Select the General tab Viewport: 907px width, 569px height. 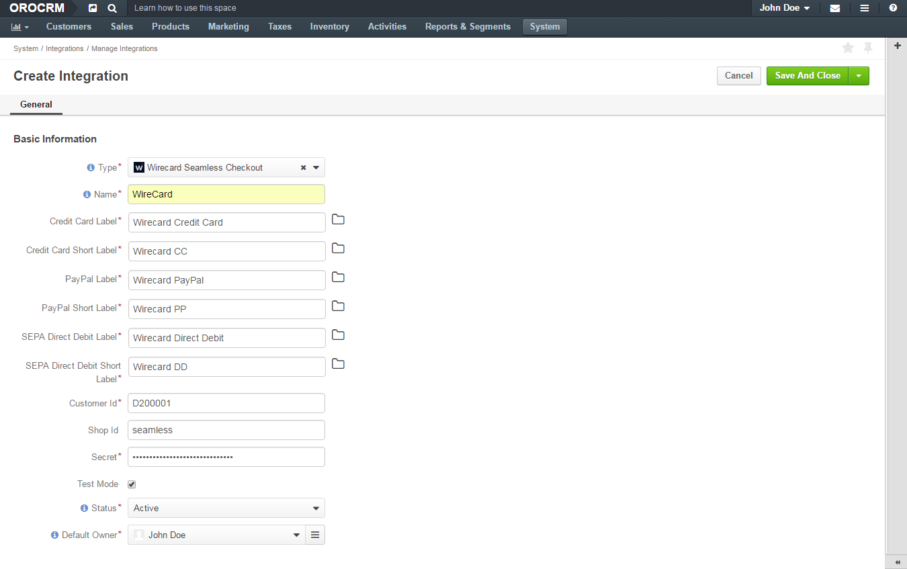(36, 105)
